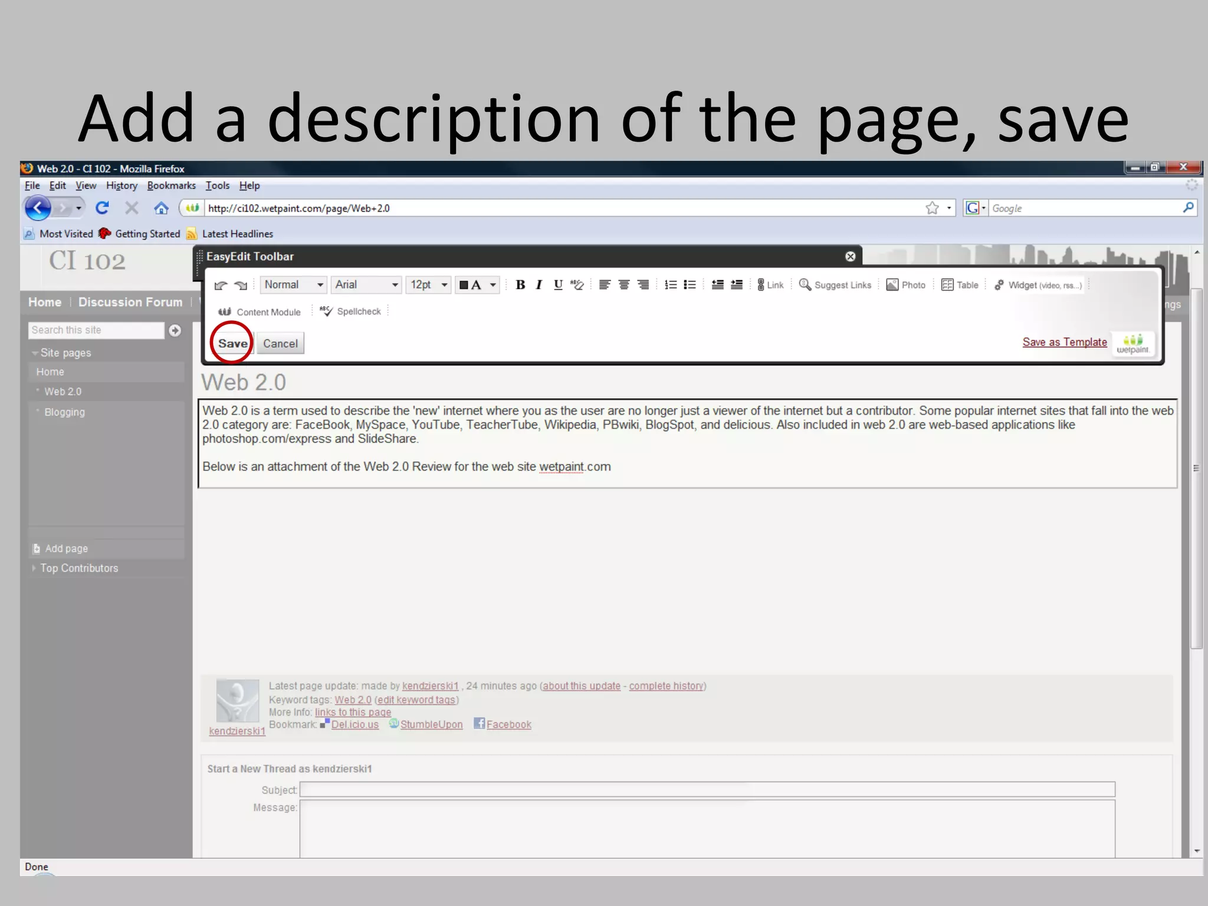Click the Firefox forward button
This screenshot has height=906, width=1208.
click(61, 208)
